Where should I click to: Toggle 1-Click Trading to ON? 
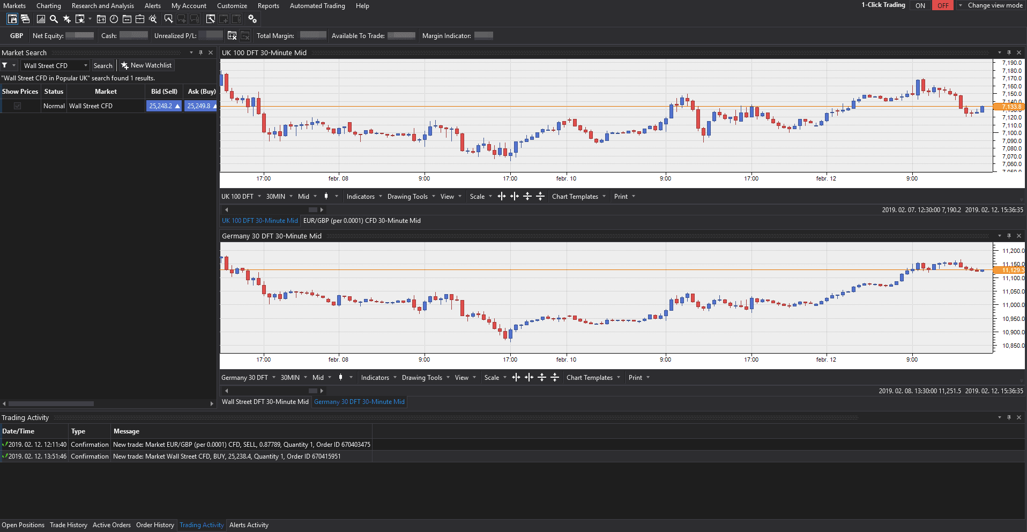pos(920,5)
